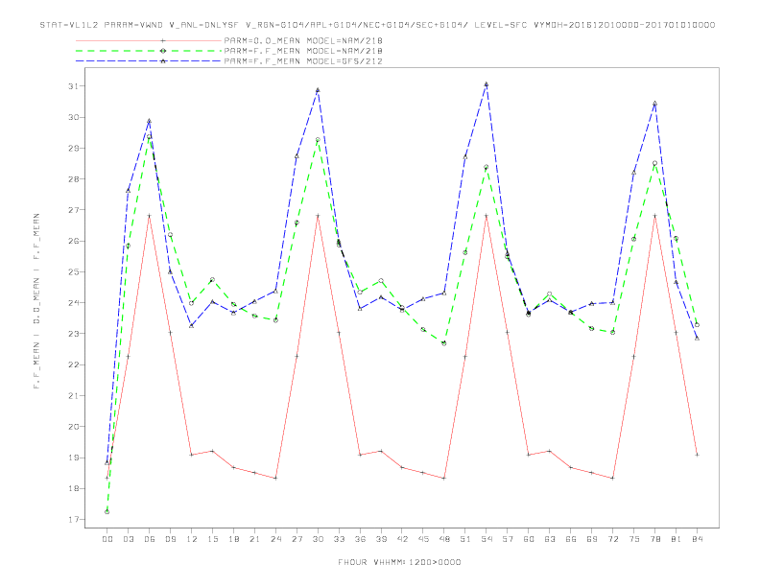Click x-axis forecast hour label 39
This screenshot has width=760, height=587.
[x=381, y=539]
